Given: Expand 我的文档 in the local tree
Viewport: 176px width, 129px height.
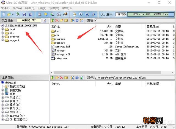Looking at the screenshot, I should (2, 90).
